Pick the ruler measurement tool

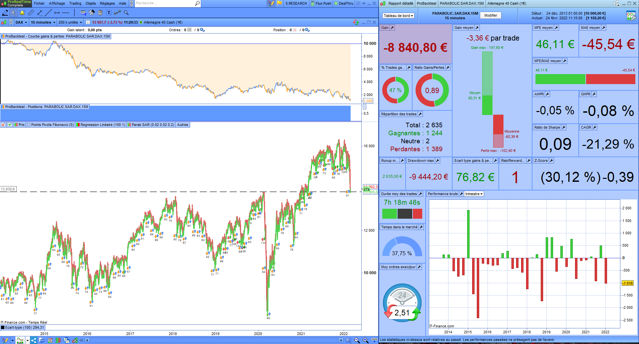point(31,13)
